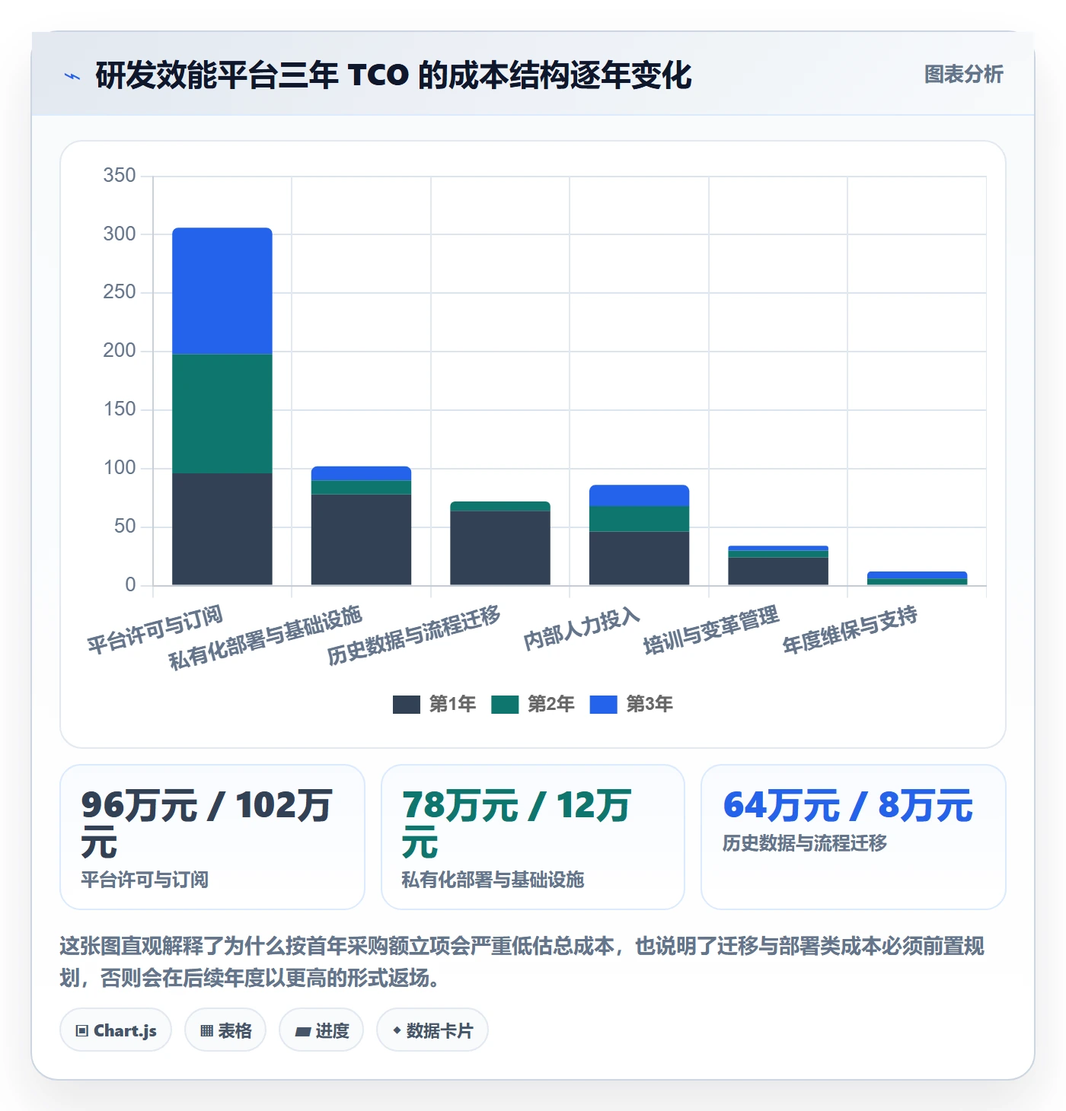
Task: Click the 第1年 legend text
Action: click(452, 704)
